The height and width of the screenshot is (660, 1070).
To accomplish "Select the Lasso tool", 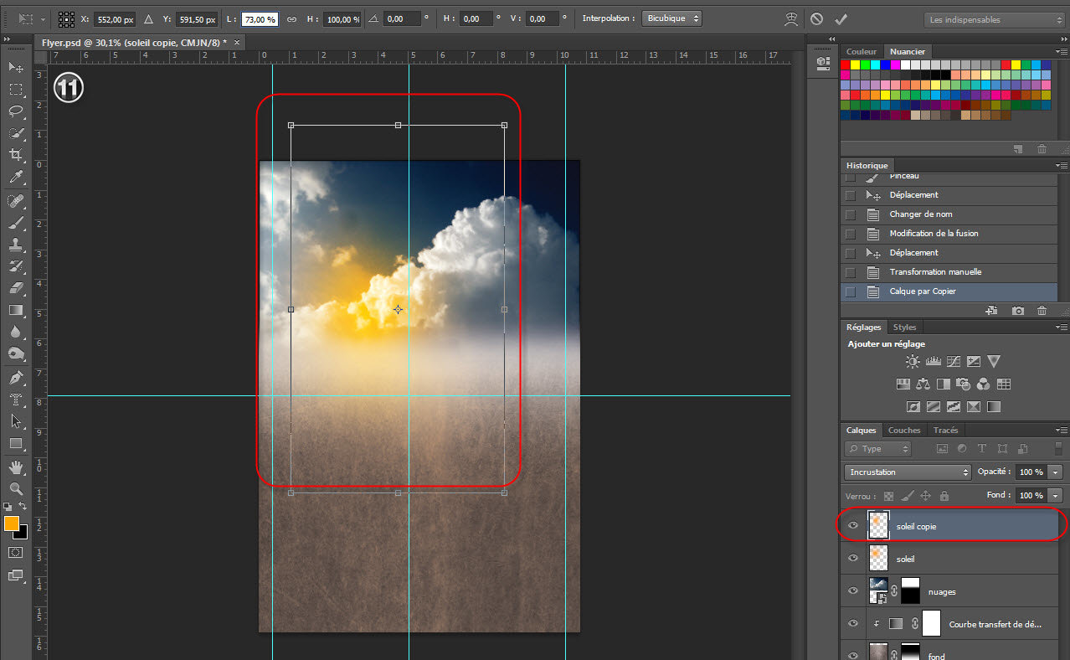I will coord(16,111).
